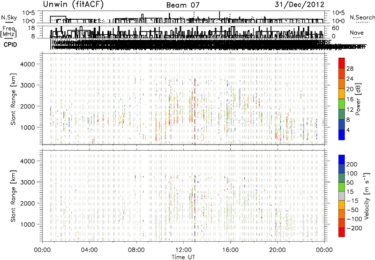Click the 'CPID' row label

10,45
